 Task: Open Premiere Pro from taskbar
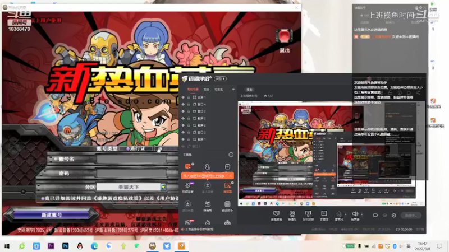tap(51, 246)
